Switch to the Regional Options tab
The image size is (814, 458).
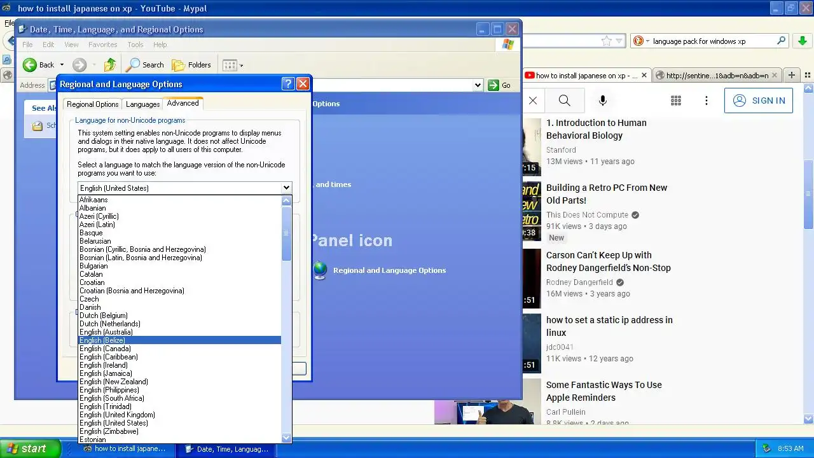click(x=92, y=104)
